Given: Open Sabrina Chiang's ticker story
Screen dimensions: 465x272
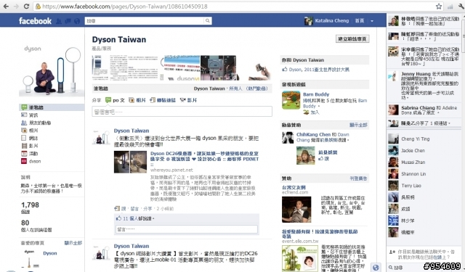Looking at the screenshot, I should click(x=424, y=110).
